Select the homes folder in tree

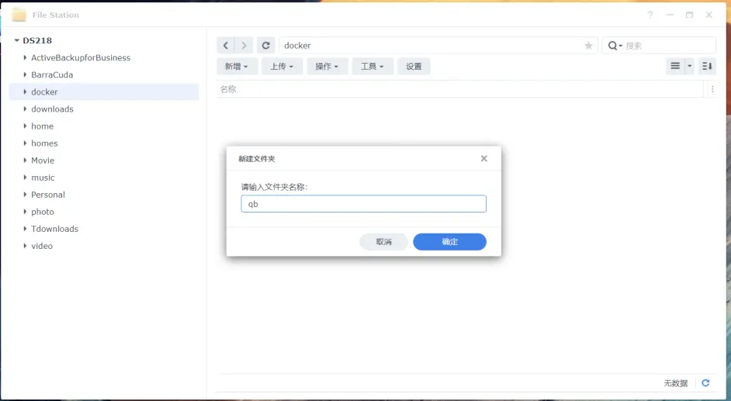tap(44, 143)
